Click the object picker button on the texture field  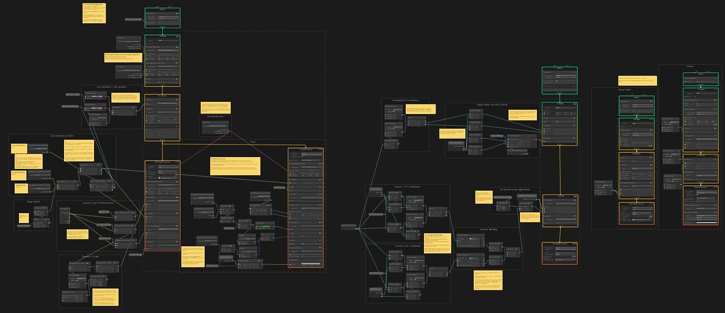[x=228, y=126]
